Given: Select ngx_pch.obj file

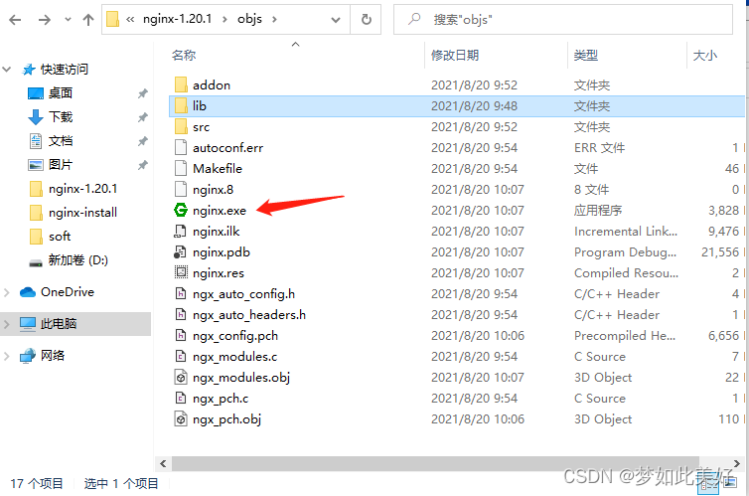Looking at the screenshot, I should coord(226,419).
